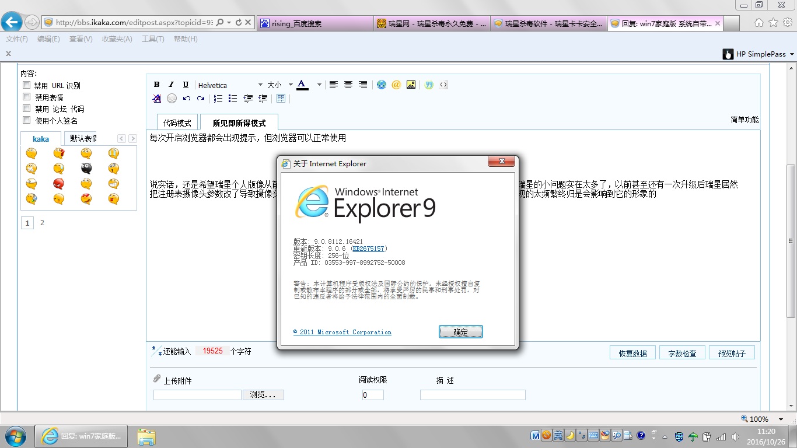Open the font color dropdown arrow
Image resolution: width=797 pixels, height=448 pixels.
pos(319,85)
